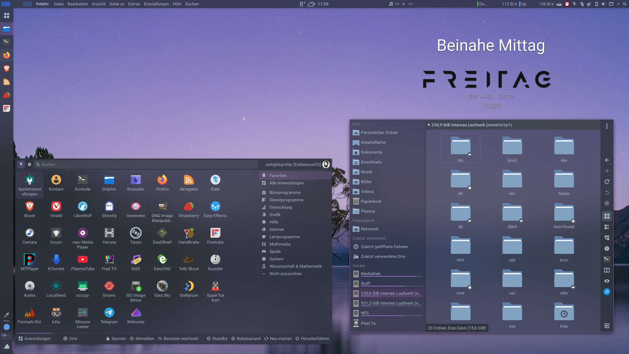The image size is (629, 354).
Task: Open the Ansicht menu in the menu bar
Action: [x=98, y=4]
